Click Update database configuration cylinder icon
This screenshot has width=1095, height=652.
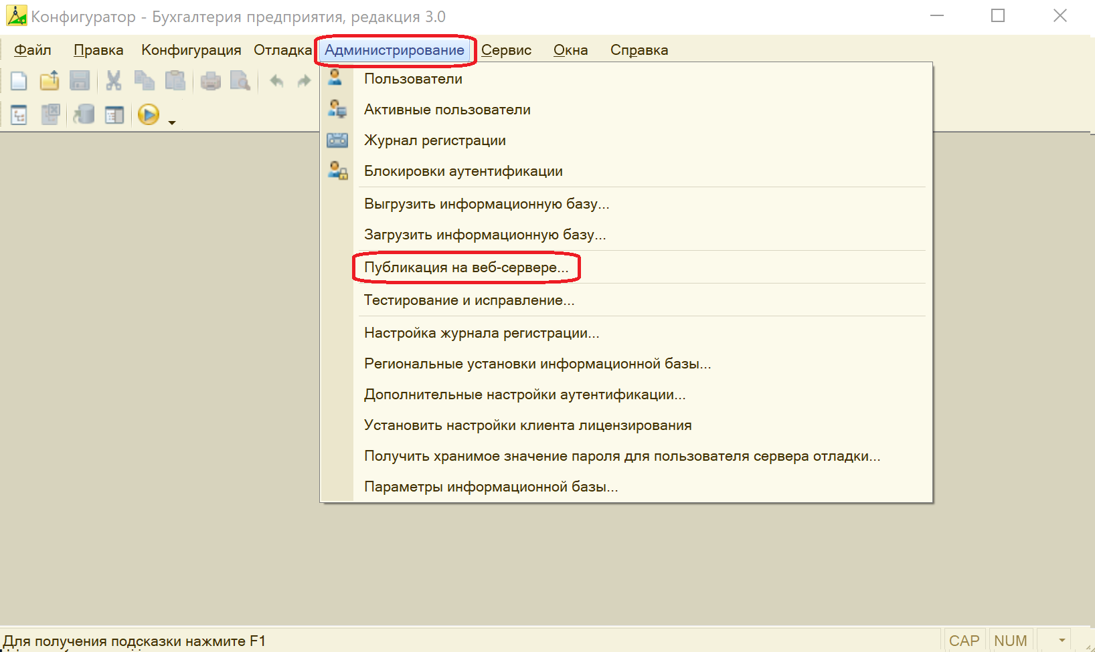(x=84, y=114)
